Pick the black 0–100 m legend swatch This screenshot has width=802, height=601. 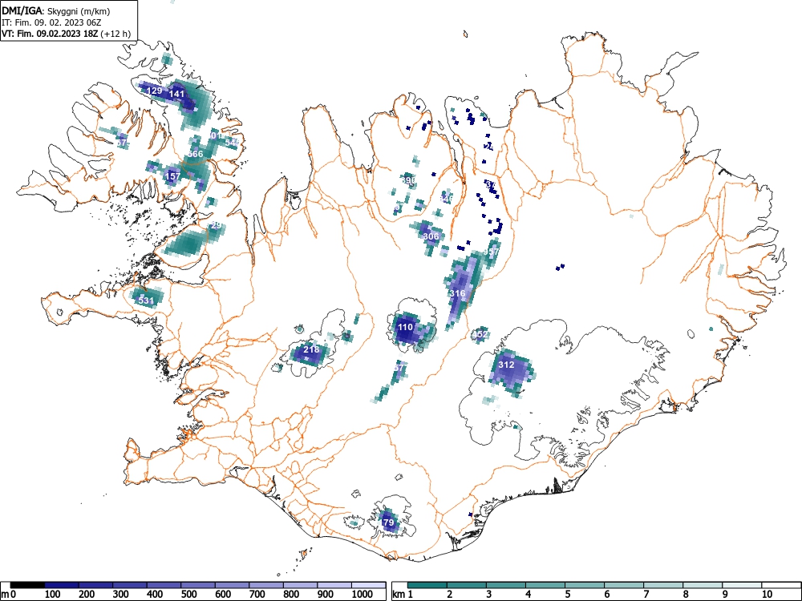tap(27, 585)
